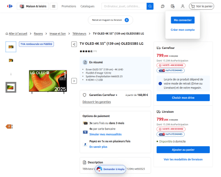Click the account profile icon
This screenshot has width=221, height=177.
182,6
